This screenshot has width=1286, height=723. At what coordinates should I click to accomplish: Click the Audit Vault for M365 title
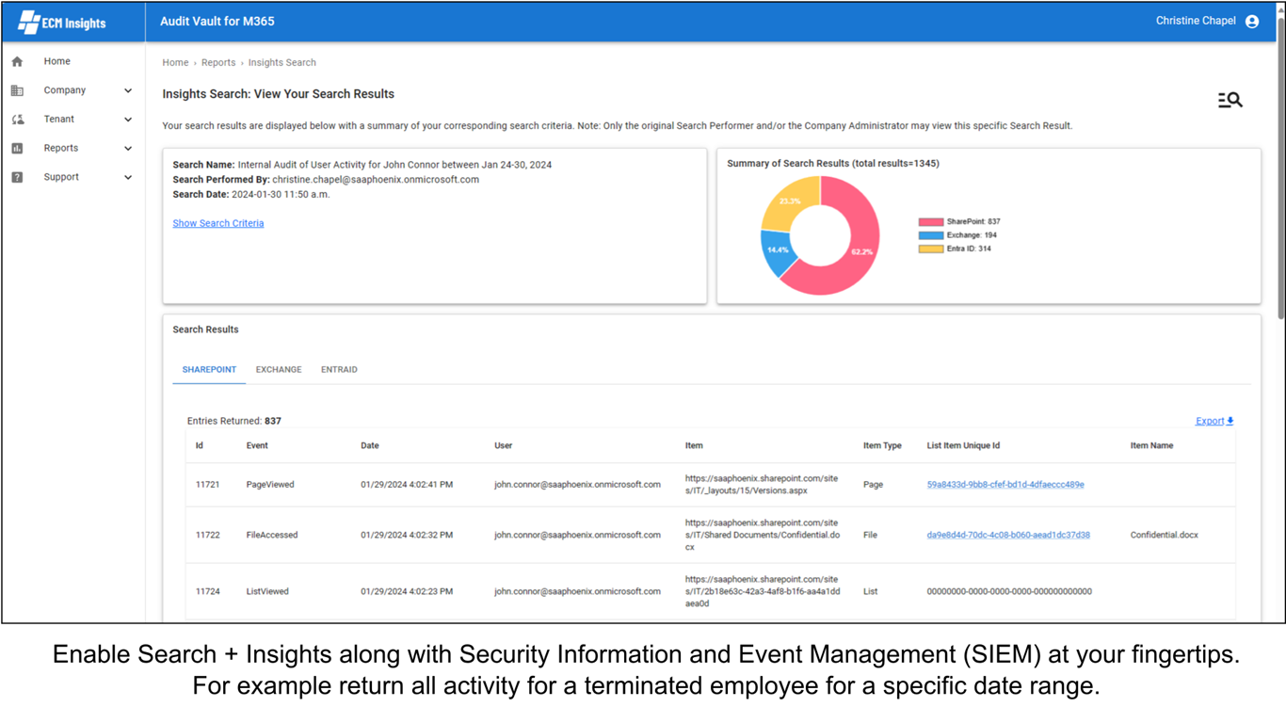click(x=217, y=21)
